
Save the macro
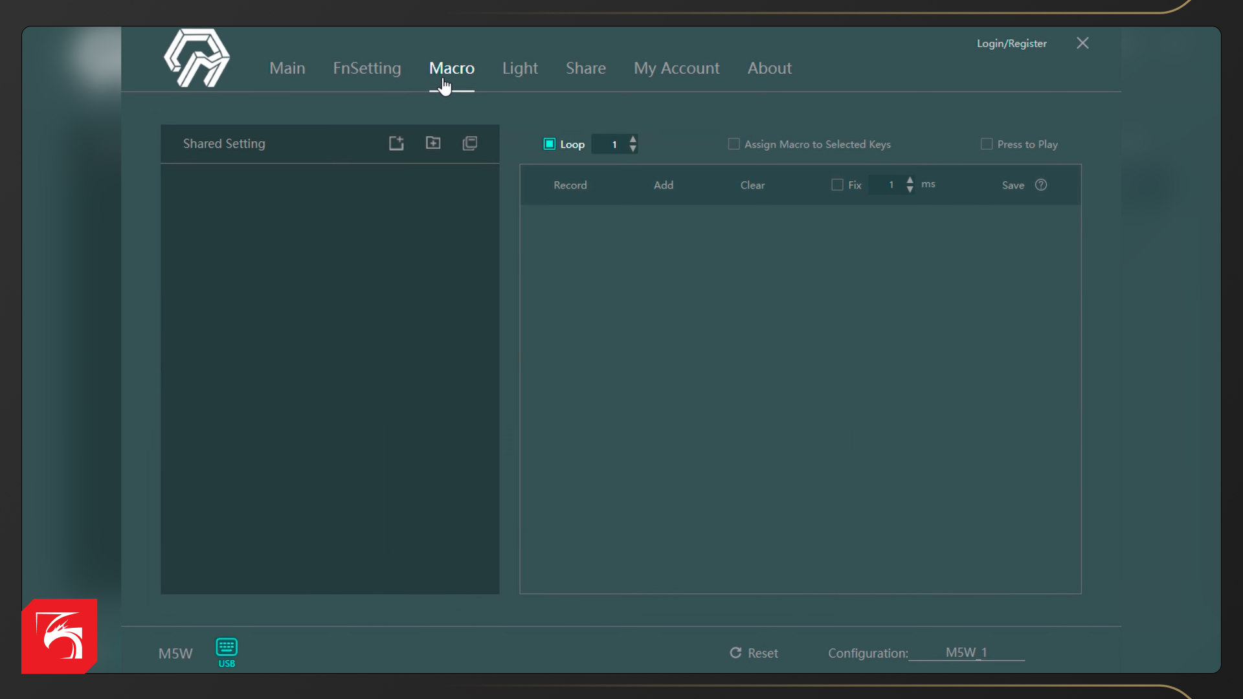tap(1013, 185)
